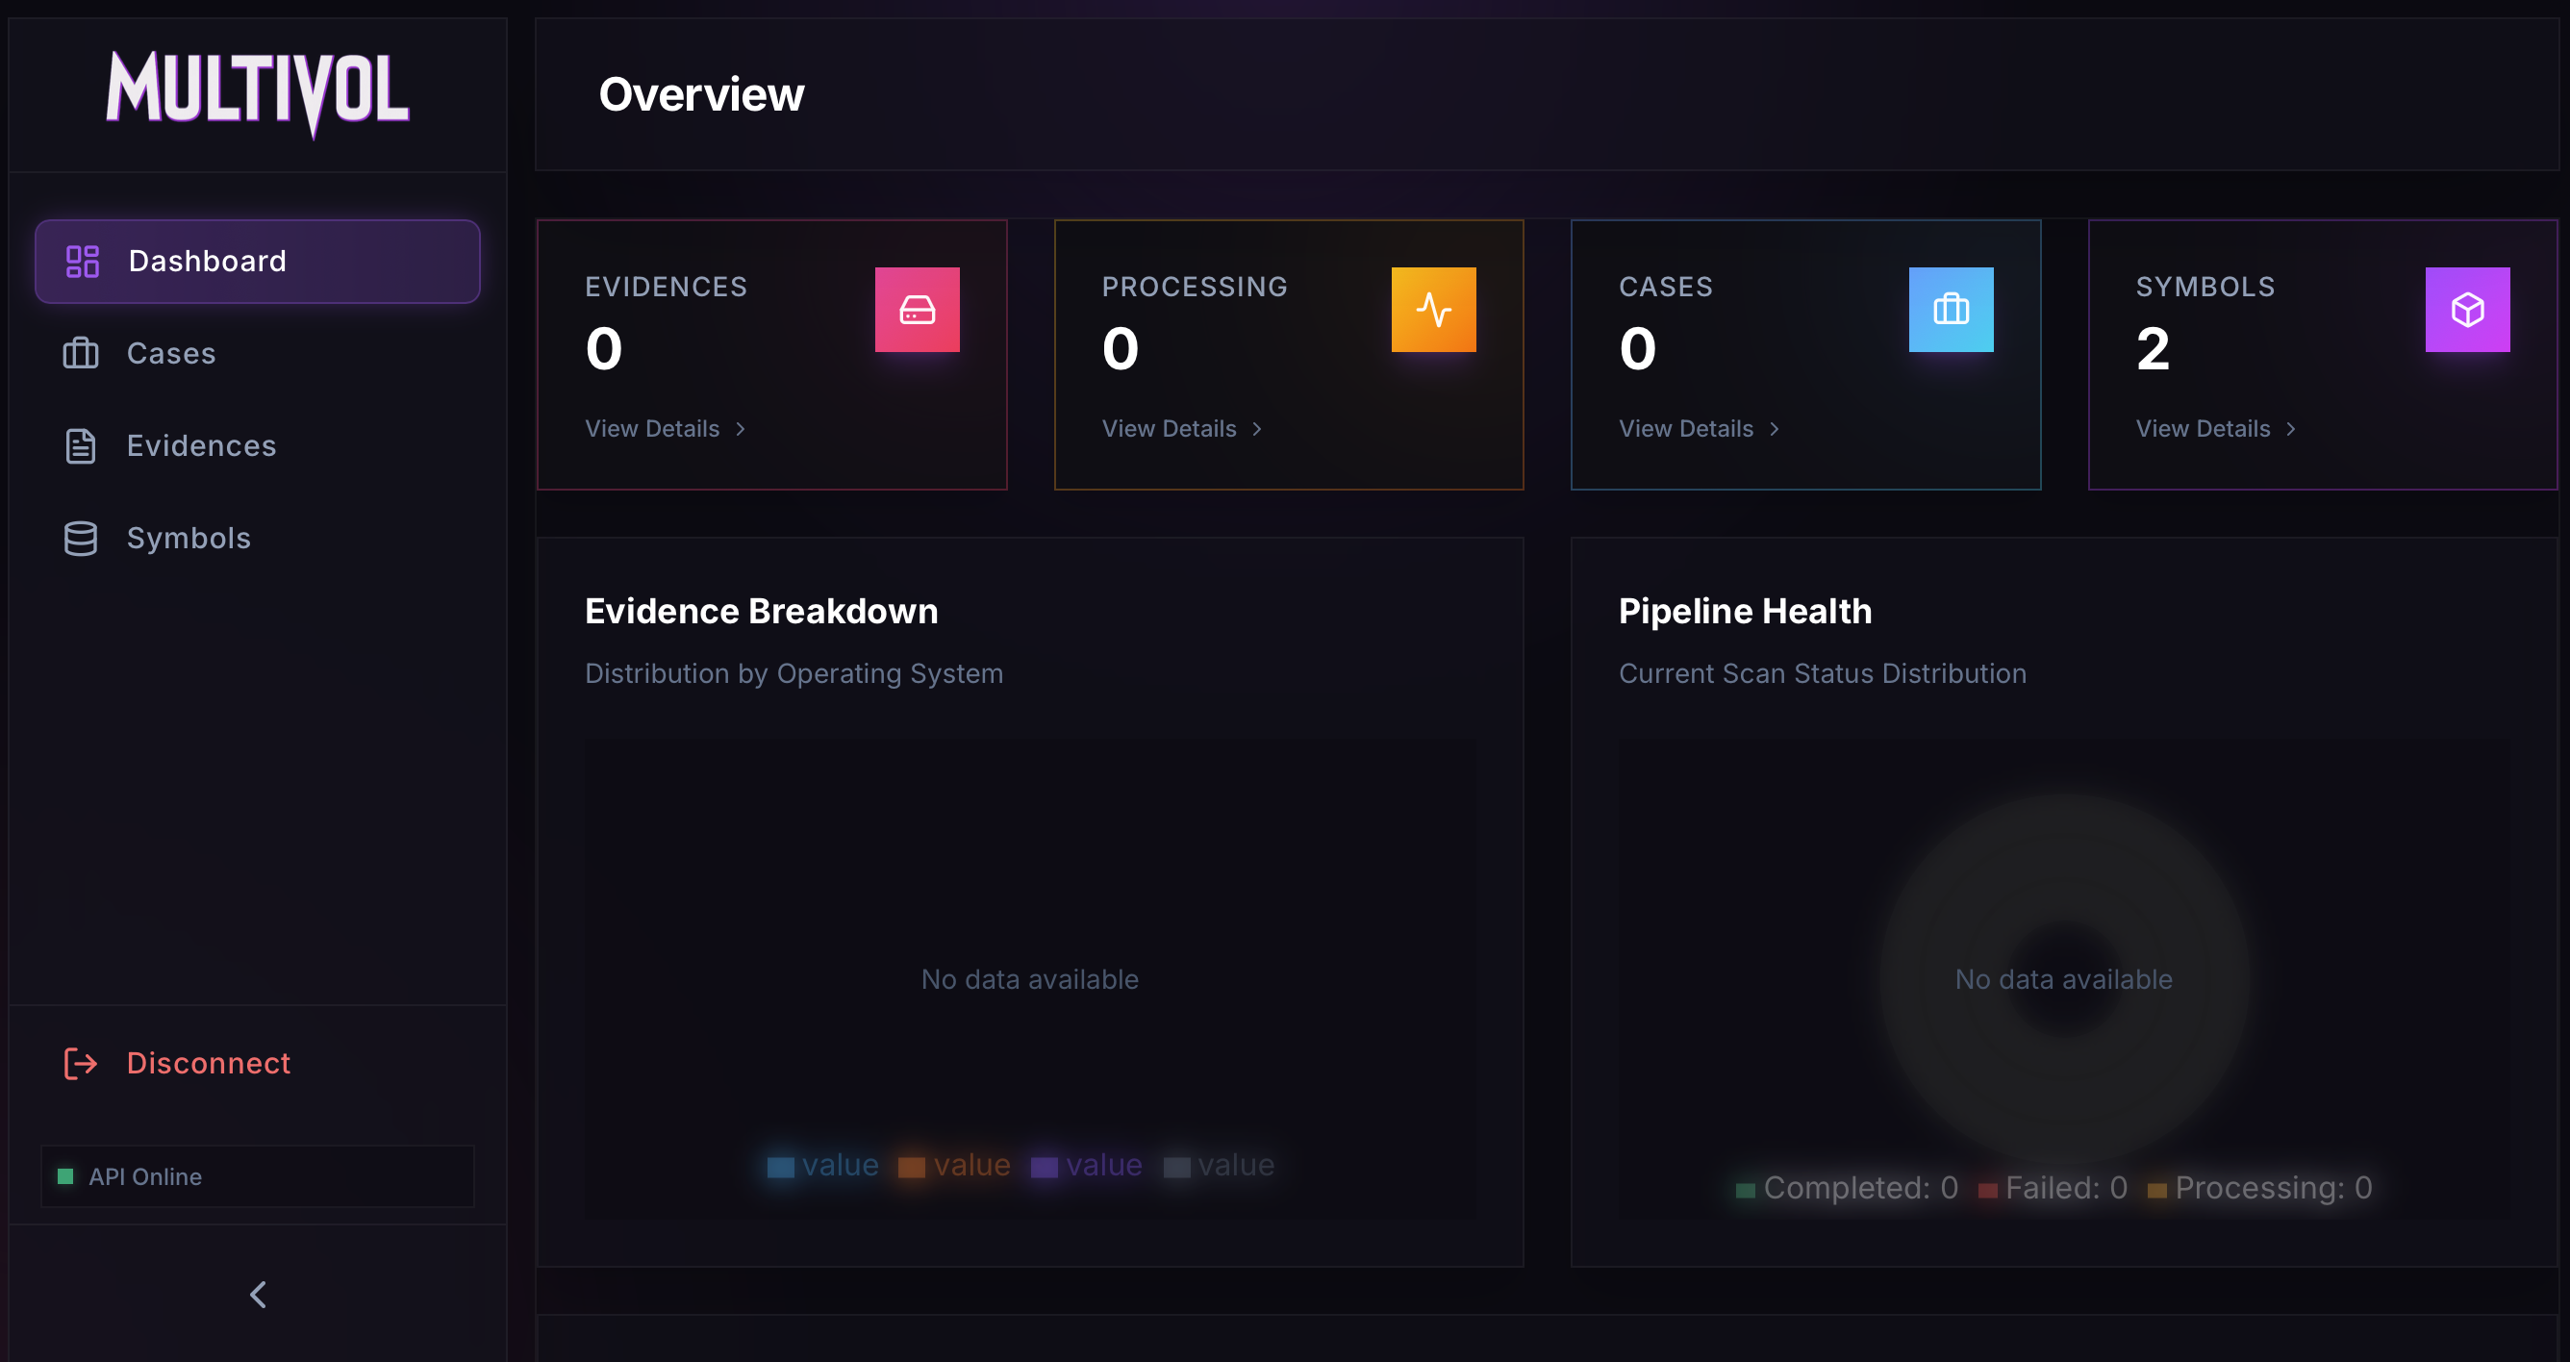The height and width of the screenshot is (1362, 2570).
Task: Toggle the Completed legend entry in Pipeline Health
Action: [1848, 1187]
